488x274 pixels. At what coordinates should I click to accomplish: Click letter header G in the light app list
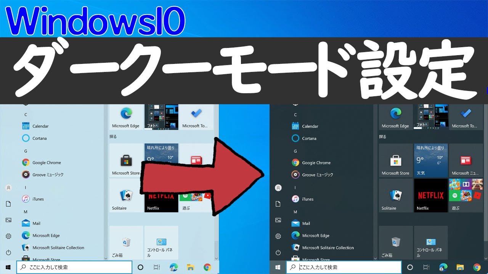pos(26,151)
